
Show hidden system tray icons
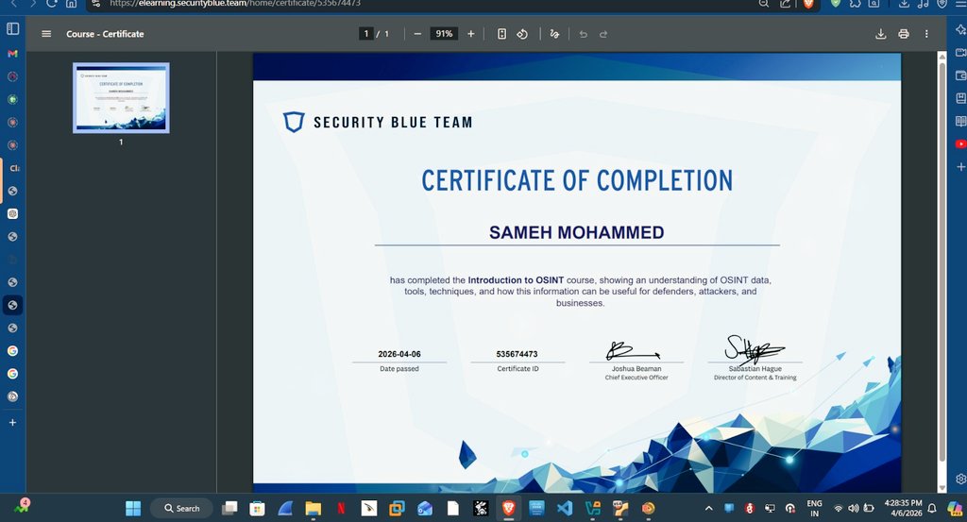708,509
